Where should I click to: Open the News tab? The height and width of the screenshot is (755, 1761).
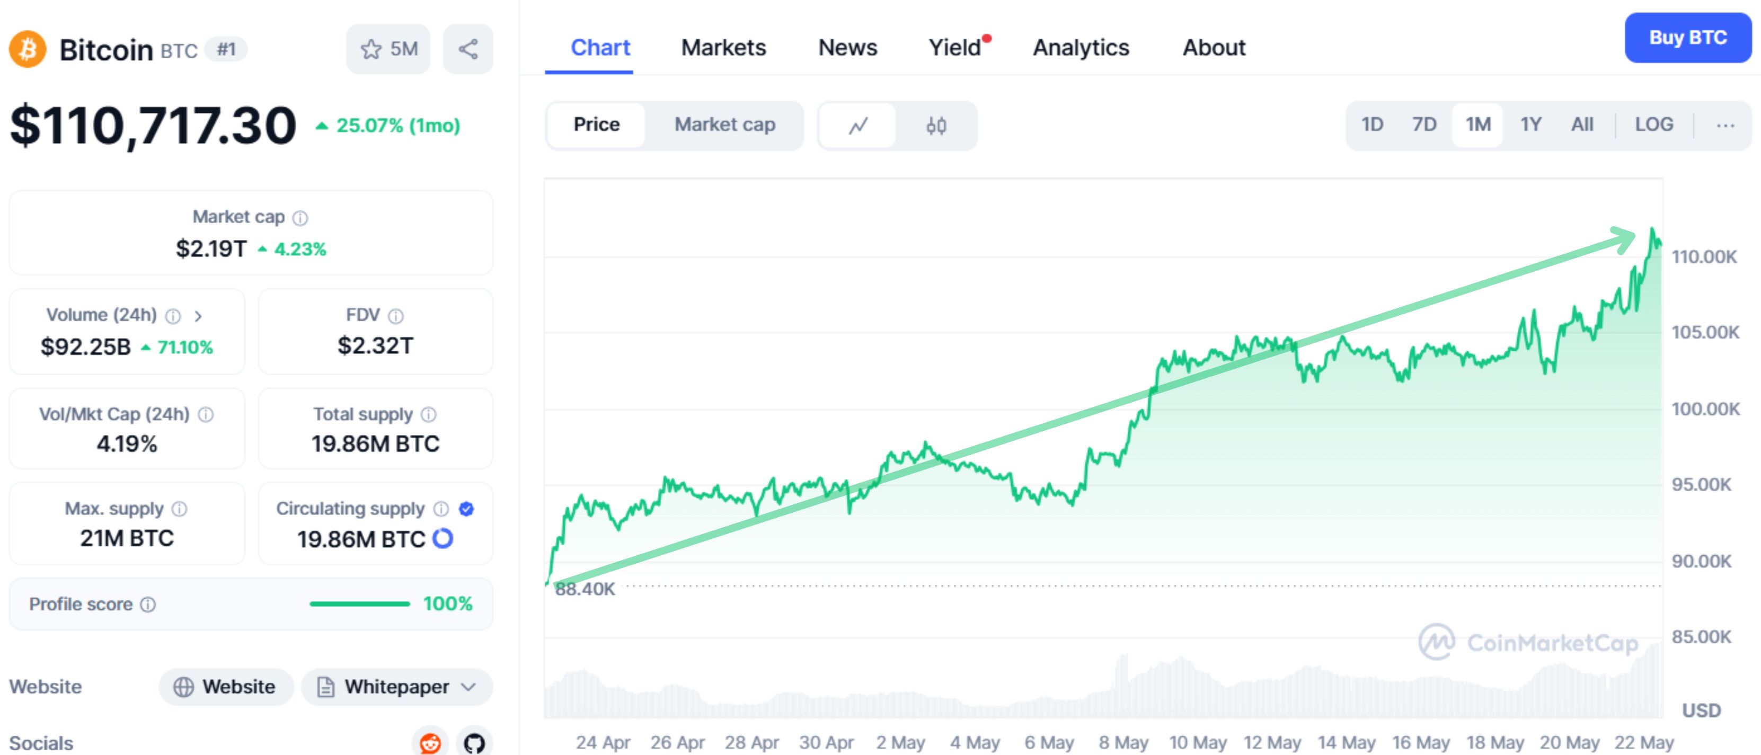coord(848,48)
